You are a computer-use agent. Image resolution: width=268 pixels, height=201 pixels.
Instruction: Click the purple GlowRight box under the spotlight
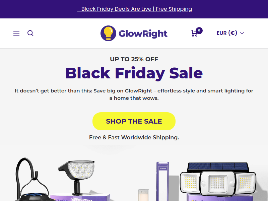80,197
